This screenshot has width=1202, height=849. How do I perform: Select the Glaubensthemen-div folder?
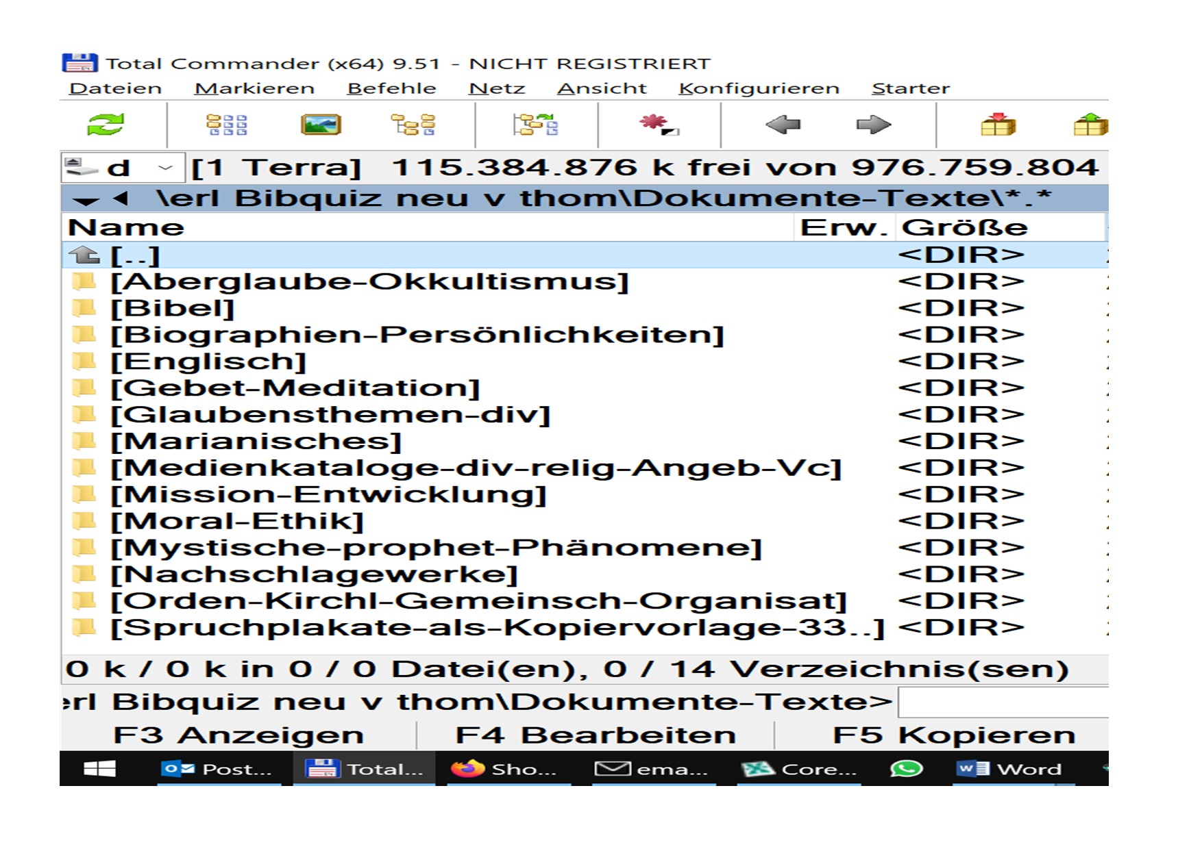click(585, 415)
